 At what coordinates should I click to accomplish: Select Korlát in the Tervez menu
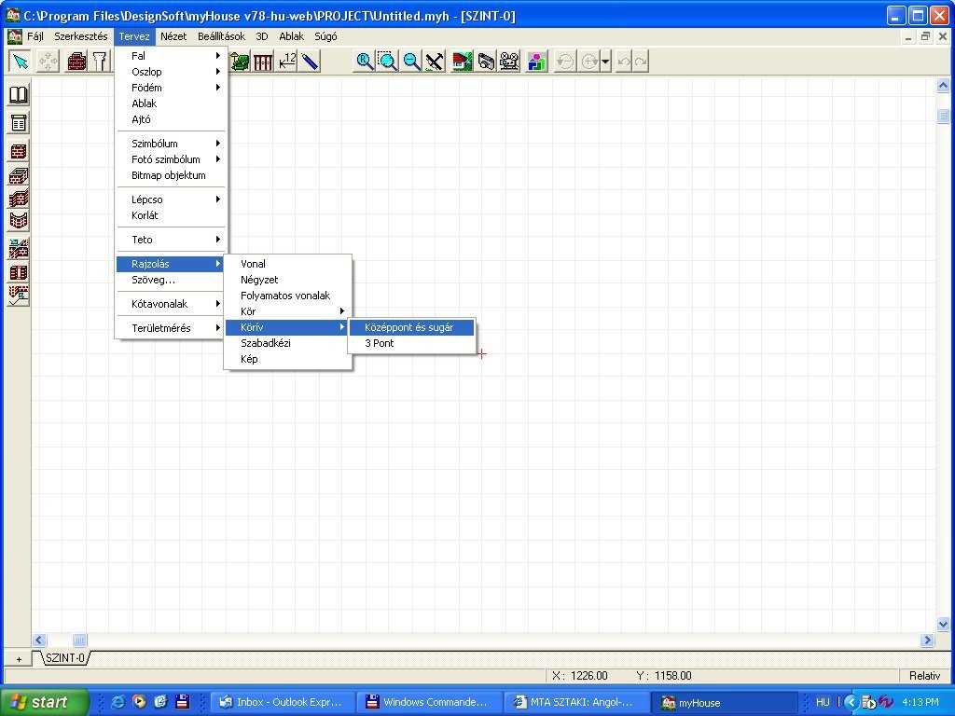(172, 215)
